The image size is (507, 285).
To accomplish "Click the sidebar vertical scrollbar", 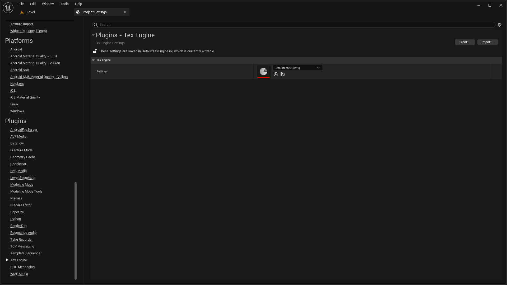I will [x=76, y=231].
